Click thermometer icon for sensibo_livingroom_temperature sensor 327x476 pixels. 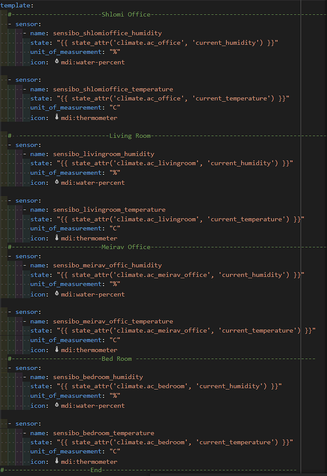tap(57, 238)
